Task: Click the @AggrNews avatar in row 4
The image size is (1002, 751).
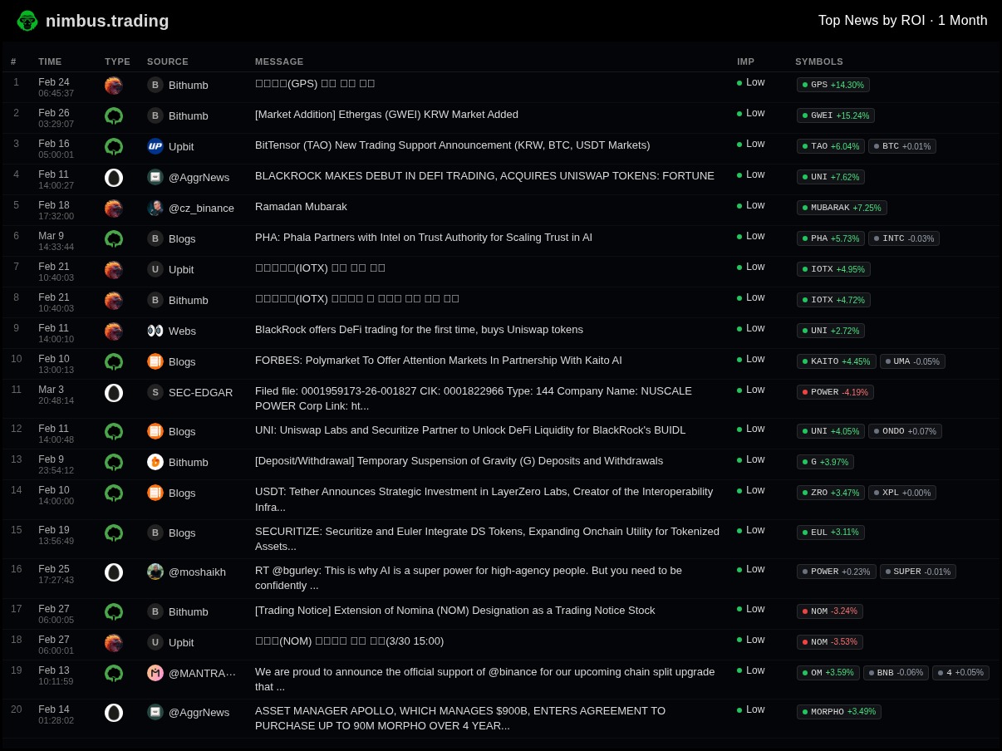Action: tap(155, 177)
